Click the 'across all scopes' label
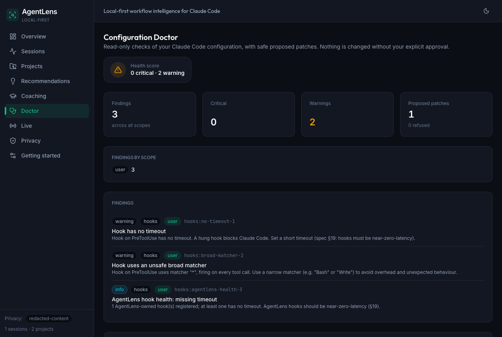Screen dimensions: 502x337 131,125
